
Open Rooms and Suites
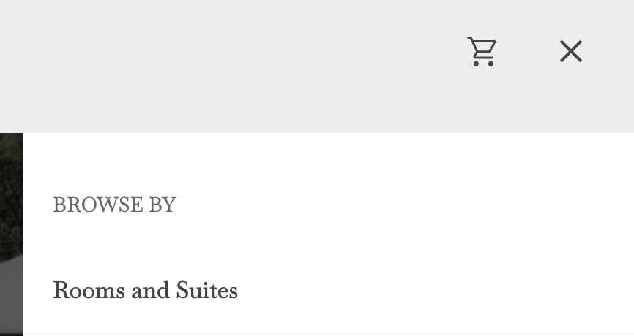click(145, 290)
